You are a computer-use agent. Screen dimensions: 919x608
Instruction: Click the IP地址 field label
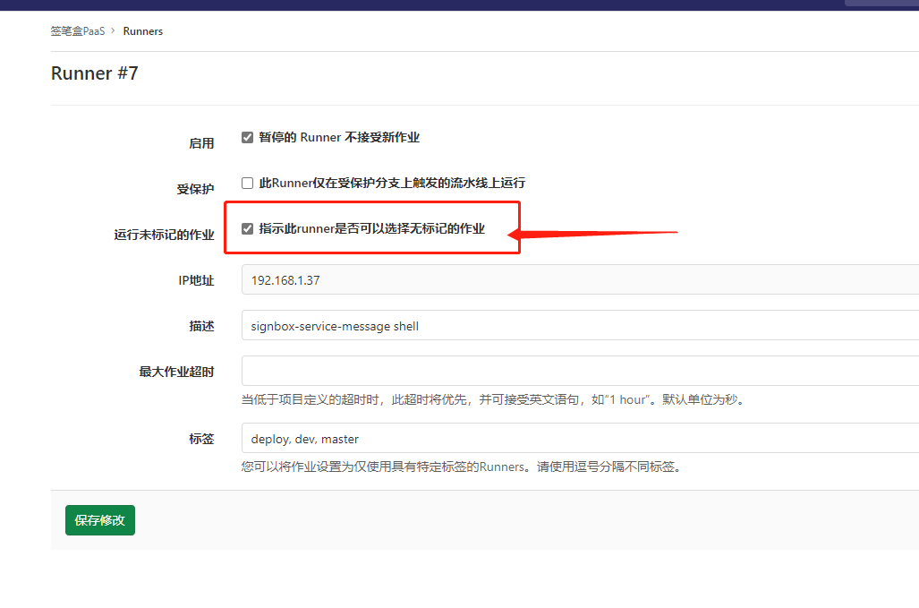click(x=196, y=280)
